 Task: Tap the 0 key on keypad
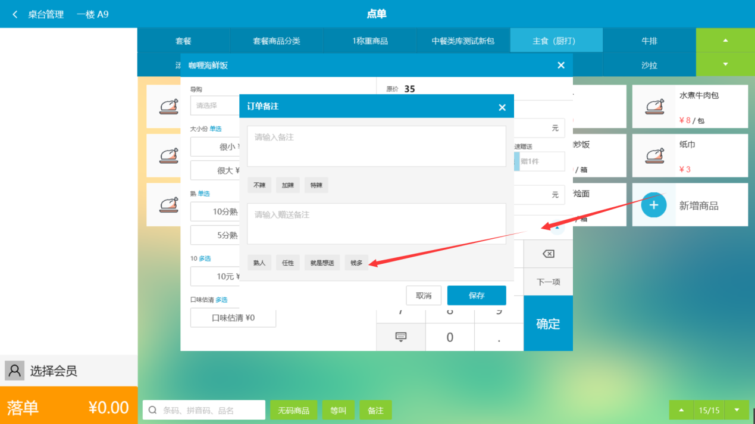(450, 337)
